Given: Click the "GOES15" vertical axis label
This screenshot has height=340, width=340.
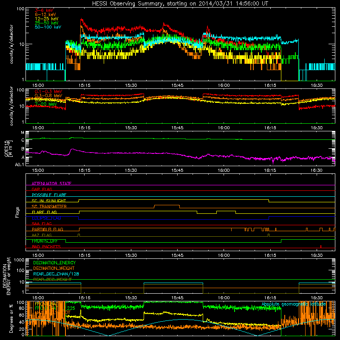Looking at the screenshot, I should point(8,148).
